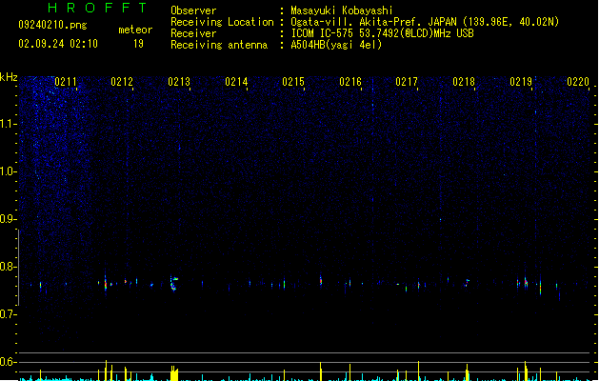
Task: Click the 0212 time marker
Action: click(122, 82)
